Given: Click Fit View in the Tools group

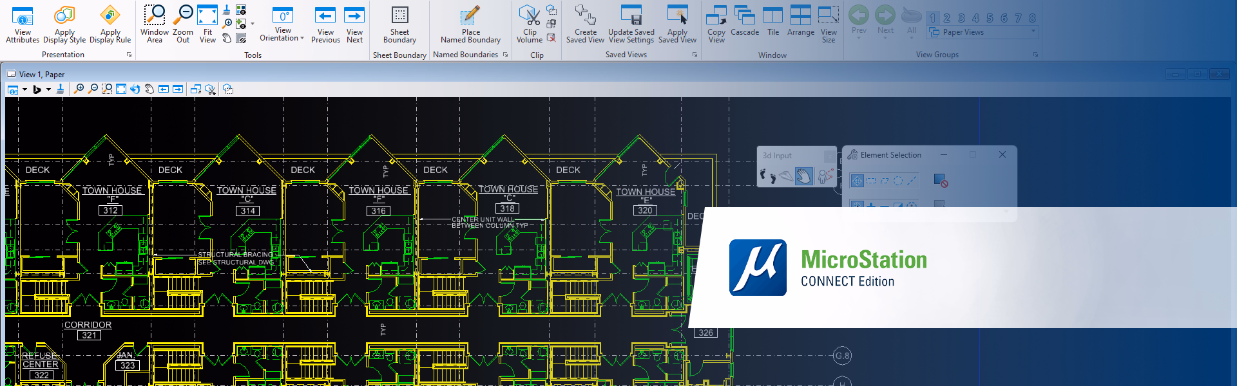Looking at the screenshot, I should (x=207, y=23).
